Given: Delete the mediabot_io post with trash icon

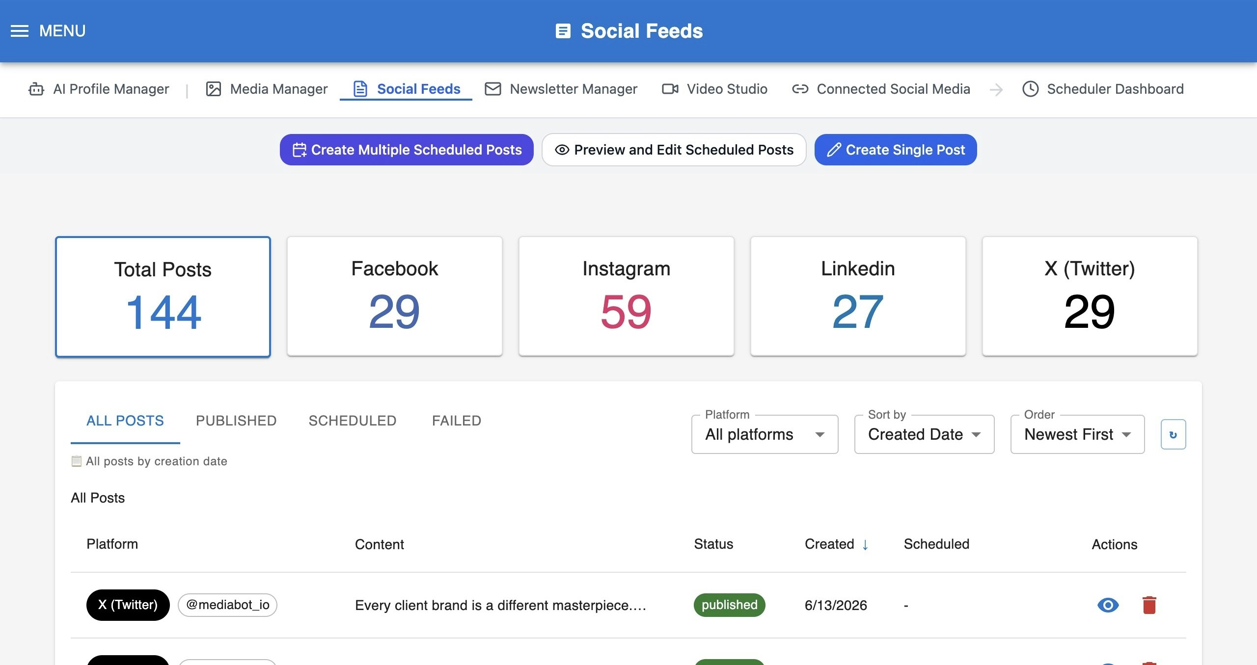Looking at the screenshot, I should [1149, 605].
